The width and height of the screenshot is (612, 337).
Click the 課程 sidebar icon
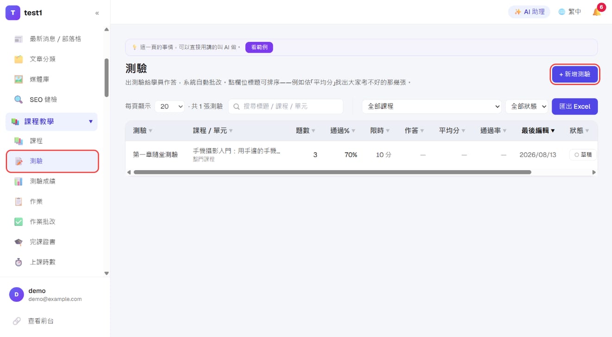tap(19, 141)
